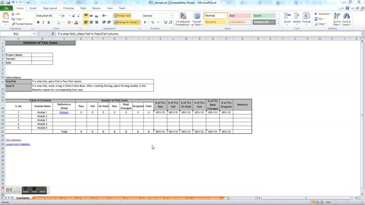Image resolution: width=365 pixels, height=205 pixels.
Task: Open the Change Control Log sheet tab
Action: [47, 198]
